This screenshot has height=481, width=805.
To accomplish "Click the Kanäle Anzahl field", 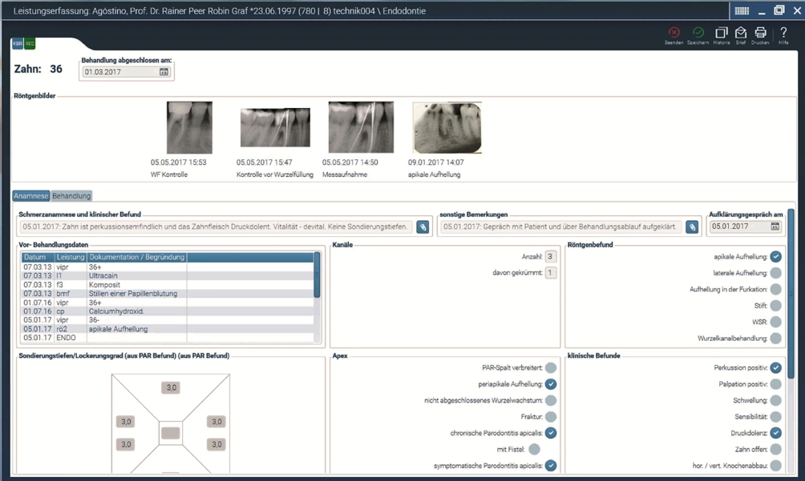I will pos(550,257).
